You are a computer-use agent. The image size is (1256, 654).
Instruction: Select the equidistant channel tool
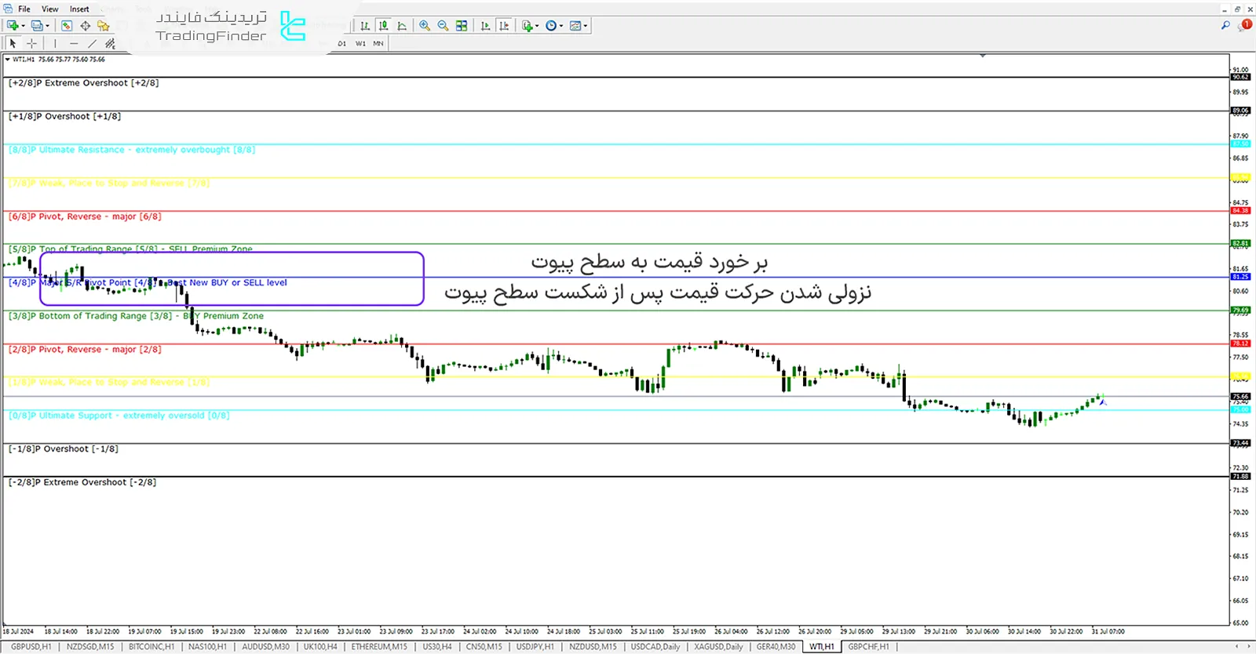[x=111, y=44]
